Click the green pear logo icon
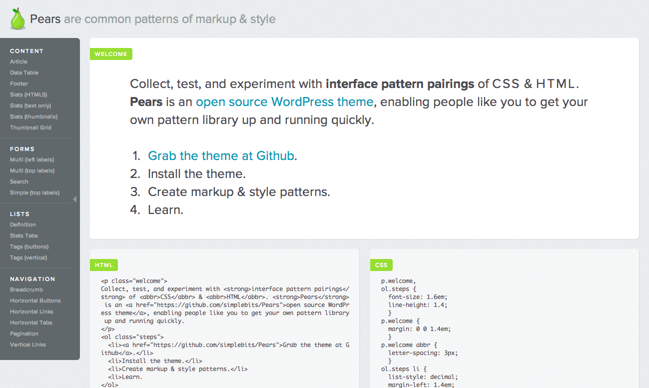The height and width of the screenshot is (388, 649). [18, 19]
